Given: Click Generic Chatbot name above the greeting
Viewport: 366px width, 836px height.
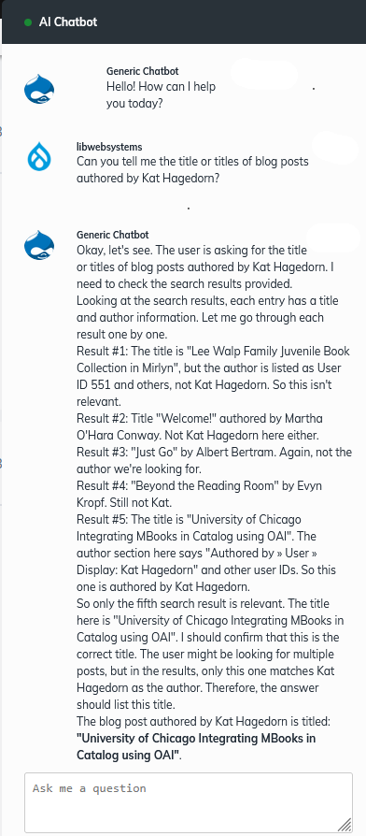Looking at the screenshot, I should tap(143, 71).
